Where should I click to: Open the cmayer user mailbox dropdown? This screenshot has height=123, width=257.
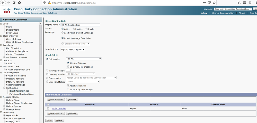coord(83,81)
